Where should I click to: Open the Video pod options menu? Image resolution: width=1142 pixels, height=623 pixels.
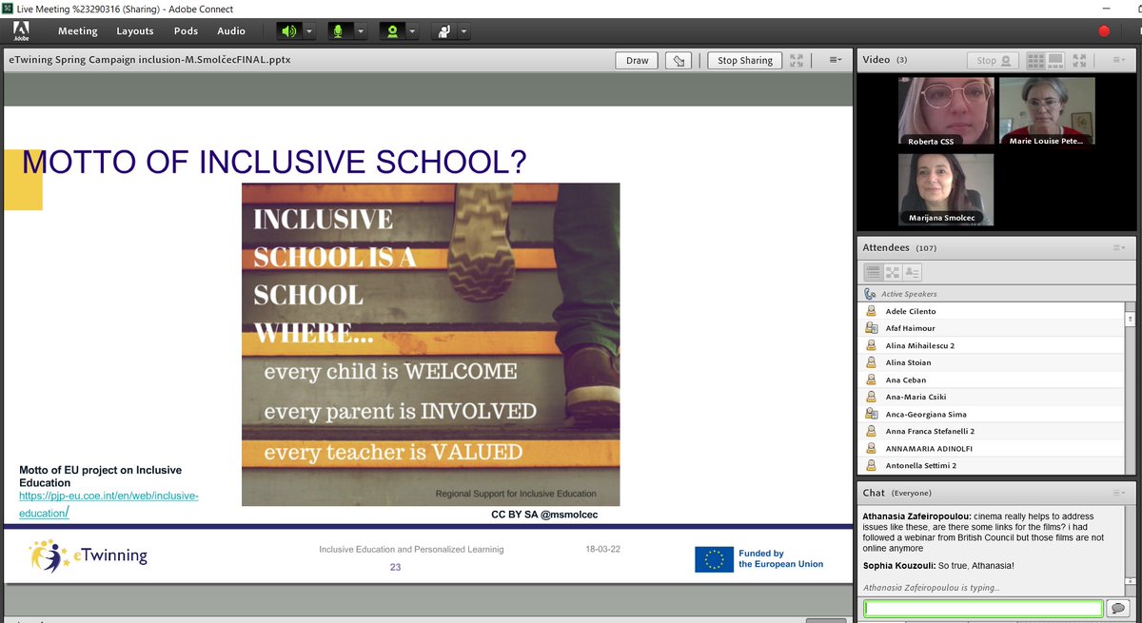tap(1119, 59)
